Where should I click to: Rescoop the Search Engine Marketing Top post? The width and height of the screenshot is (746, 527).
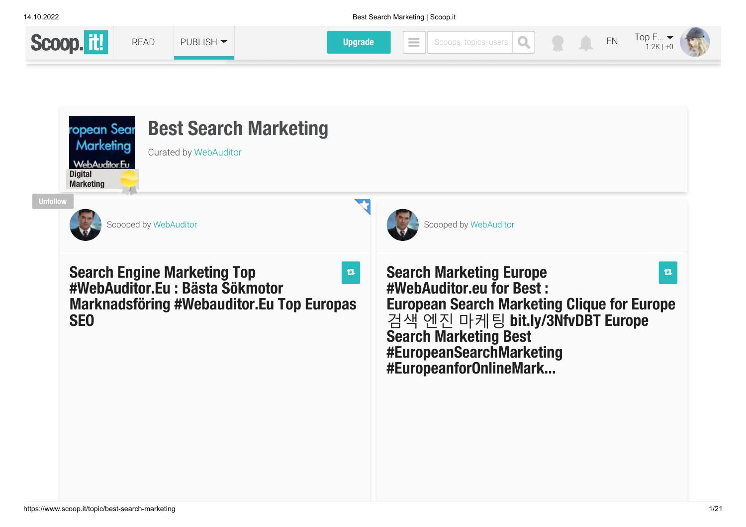pyautogui.click(x=351, y=273)
